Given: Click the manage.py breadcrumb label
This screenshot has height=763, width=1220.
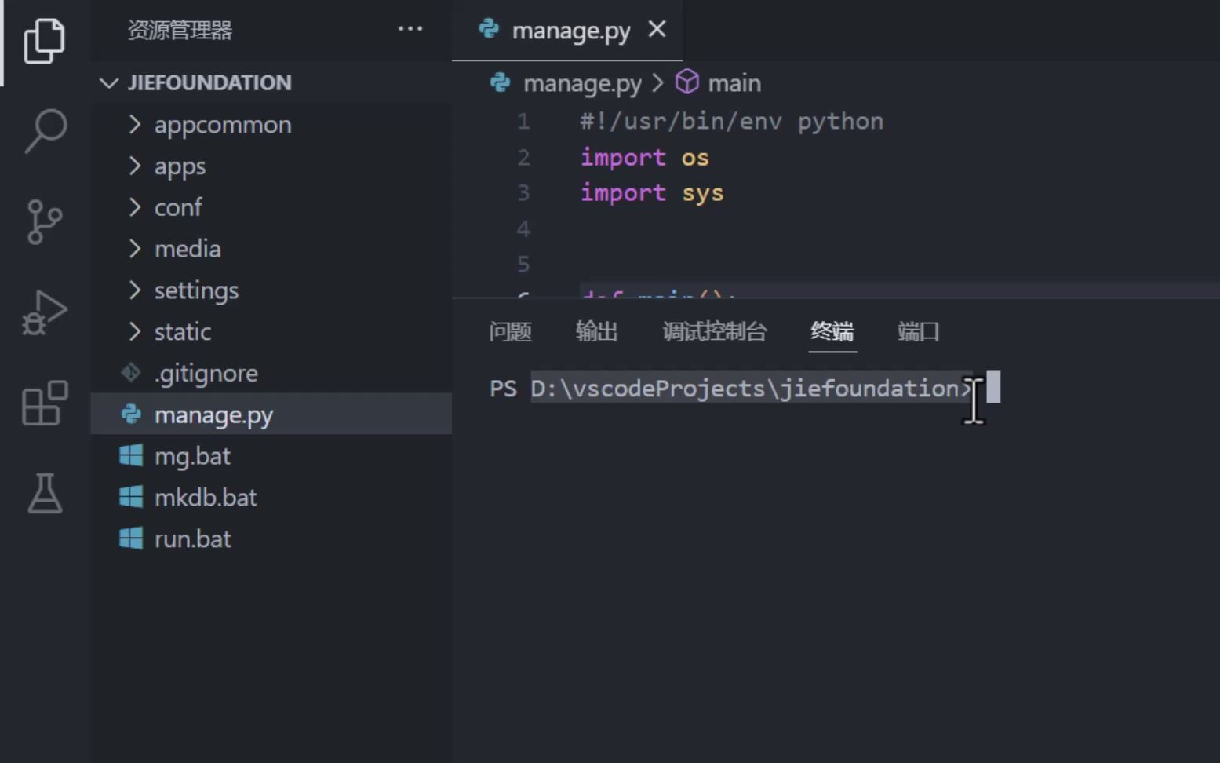Looking at the screenshot, I should pyautogui.click(x=581, y=82).
